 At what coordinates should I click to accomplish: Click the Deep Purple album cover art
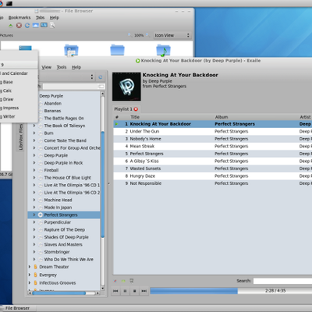[126, 87]
